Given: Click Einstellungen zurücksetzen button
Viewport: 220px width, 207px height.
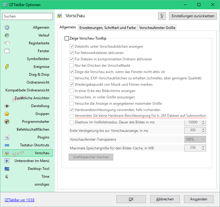Looking at the screenshot, I should 193,16.
